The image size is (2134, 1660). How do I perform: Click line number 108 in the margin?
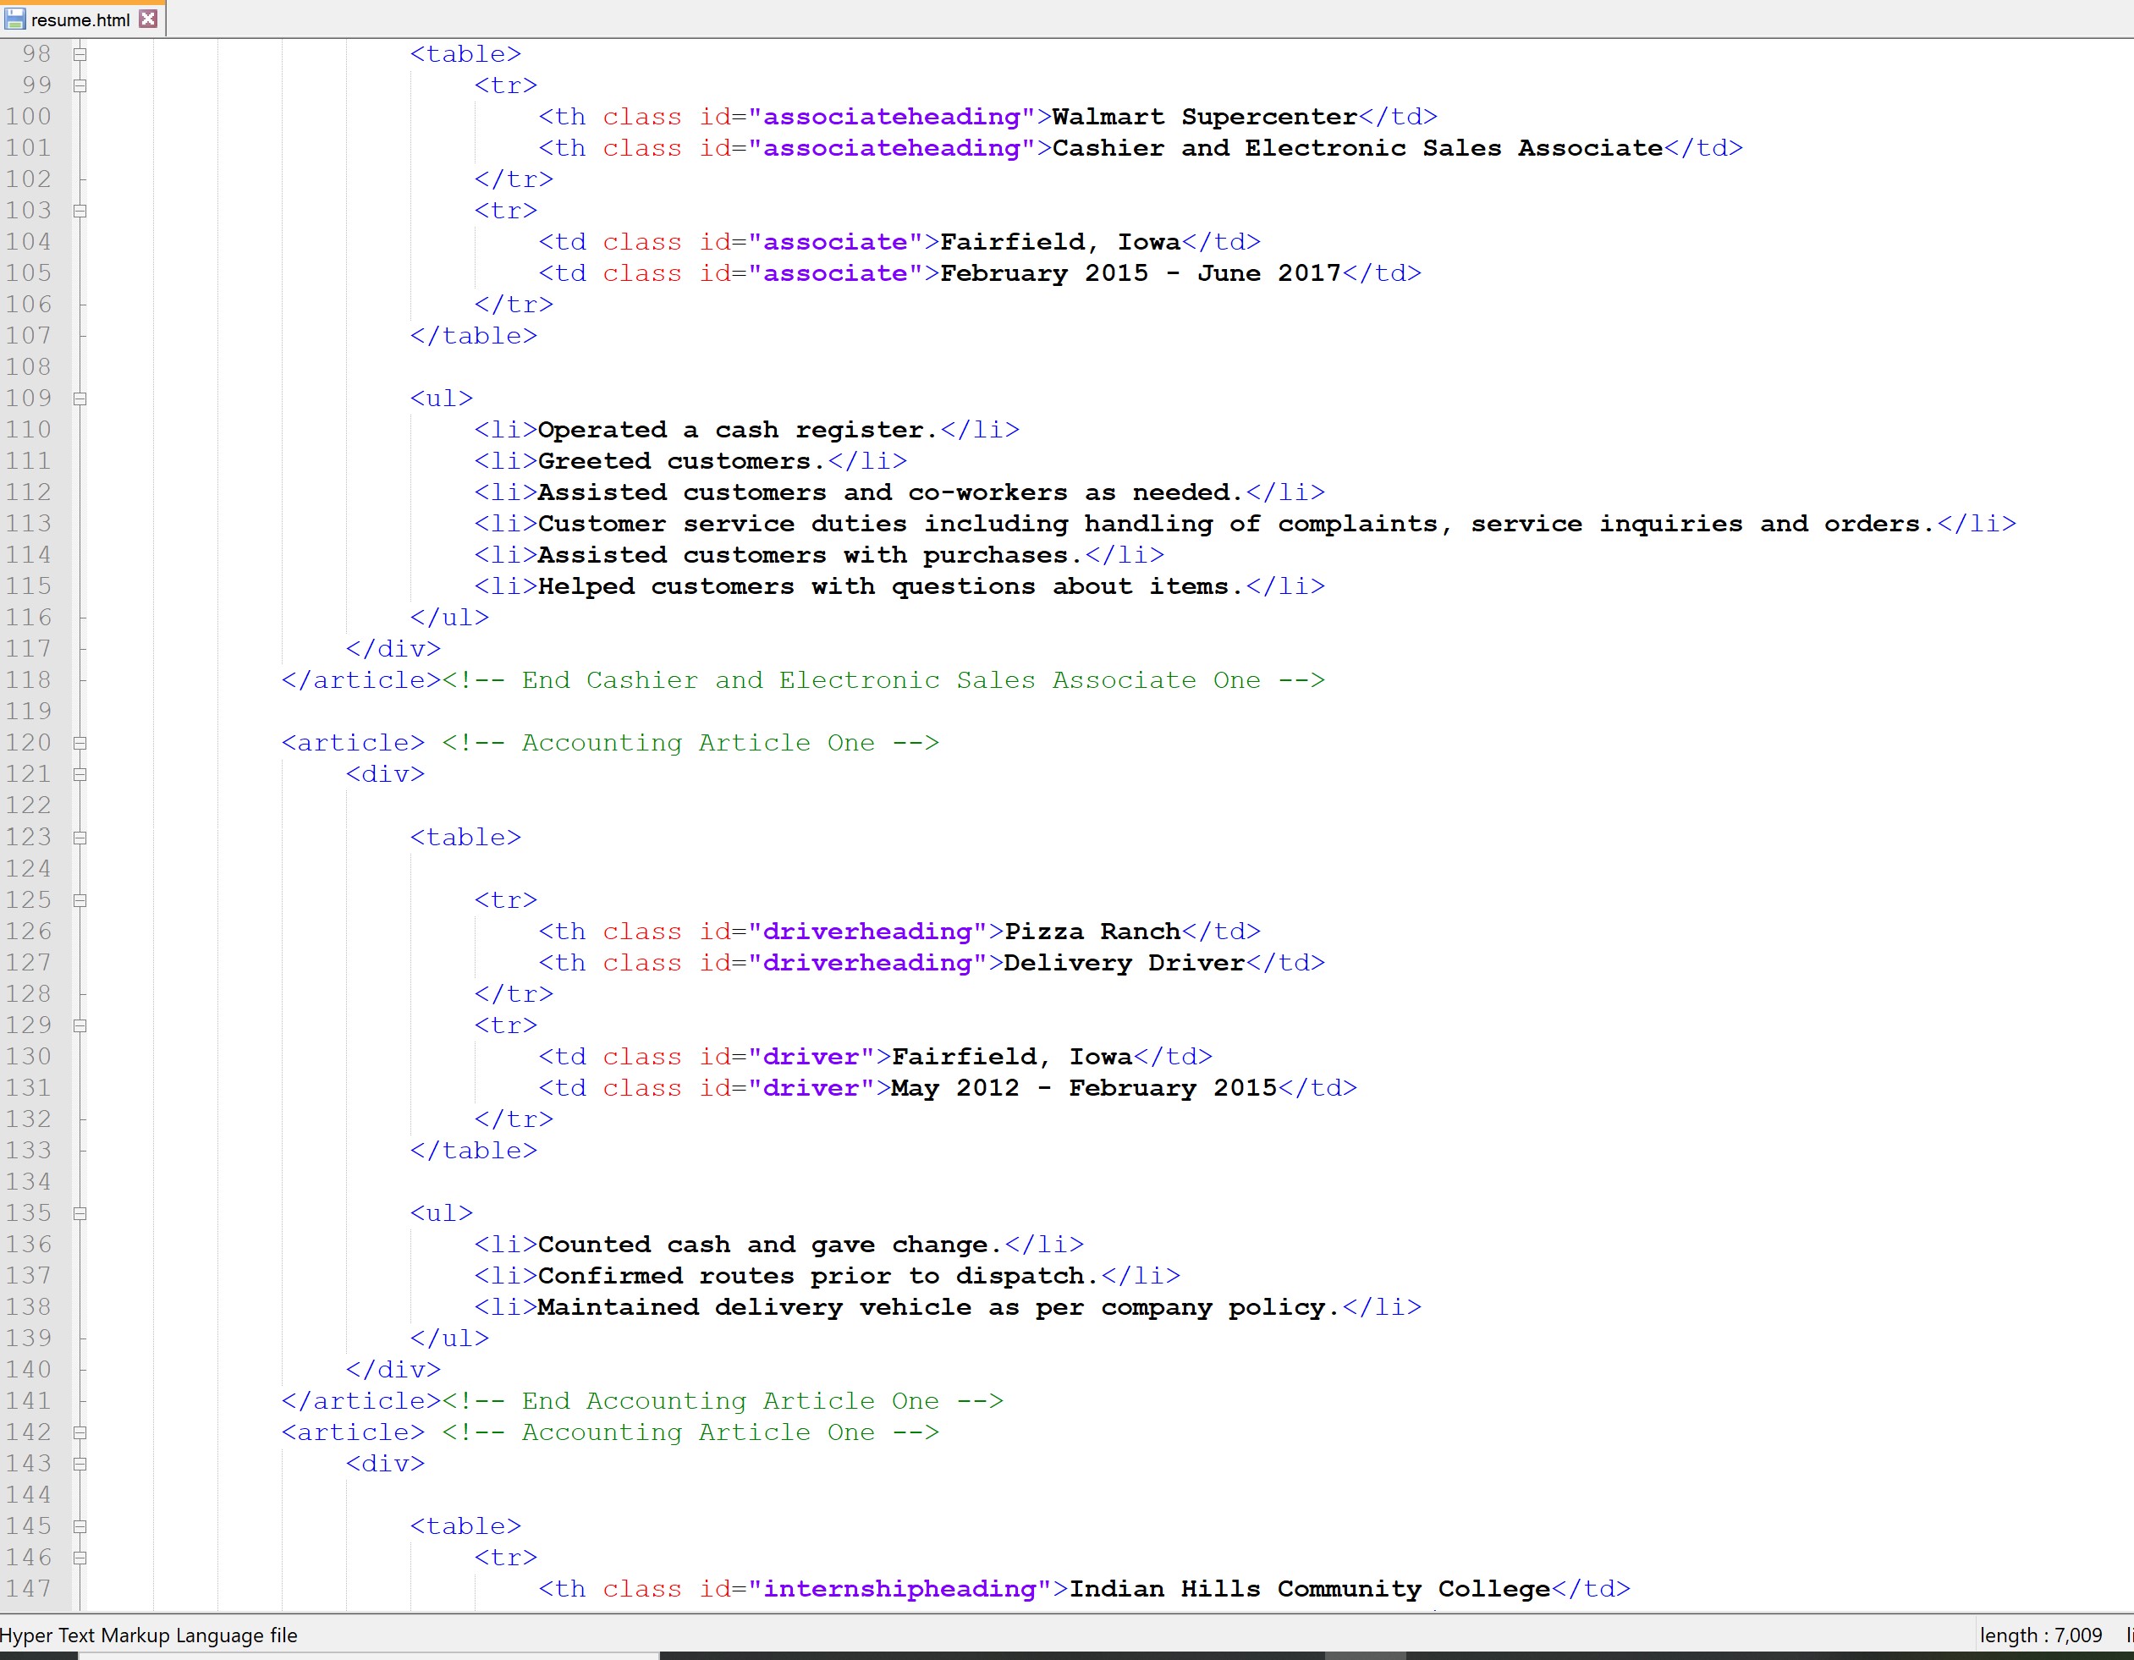(28, 367)
